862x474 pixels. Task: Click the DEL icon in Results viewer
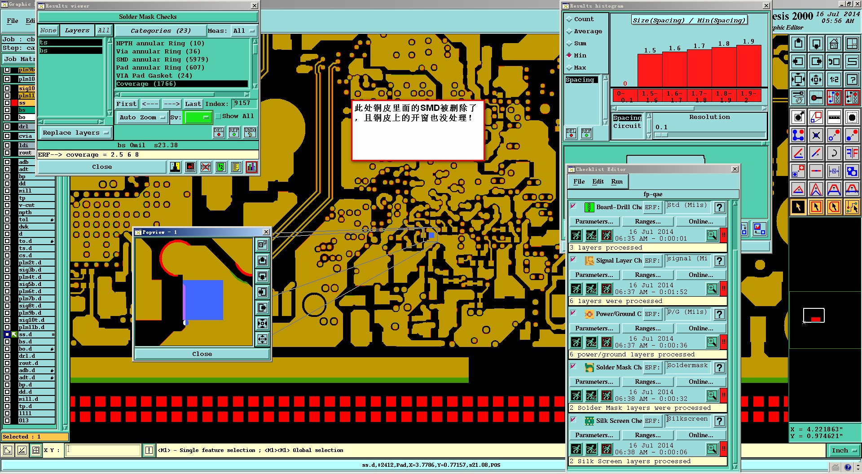point(219,132)
